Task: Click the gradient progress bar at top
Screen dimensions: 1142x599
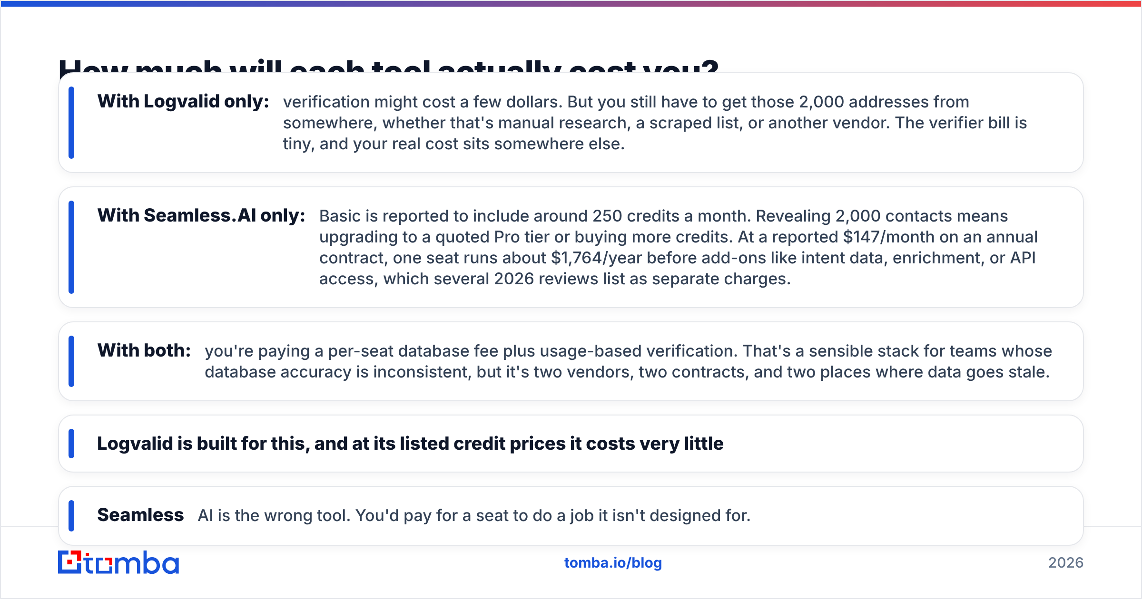Action: click(571, 3)
